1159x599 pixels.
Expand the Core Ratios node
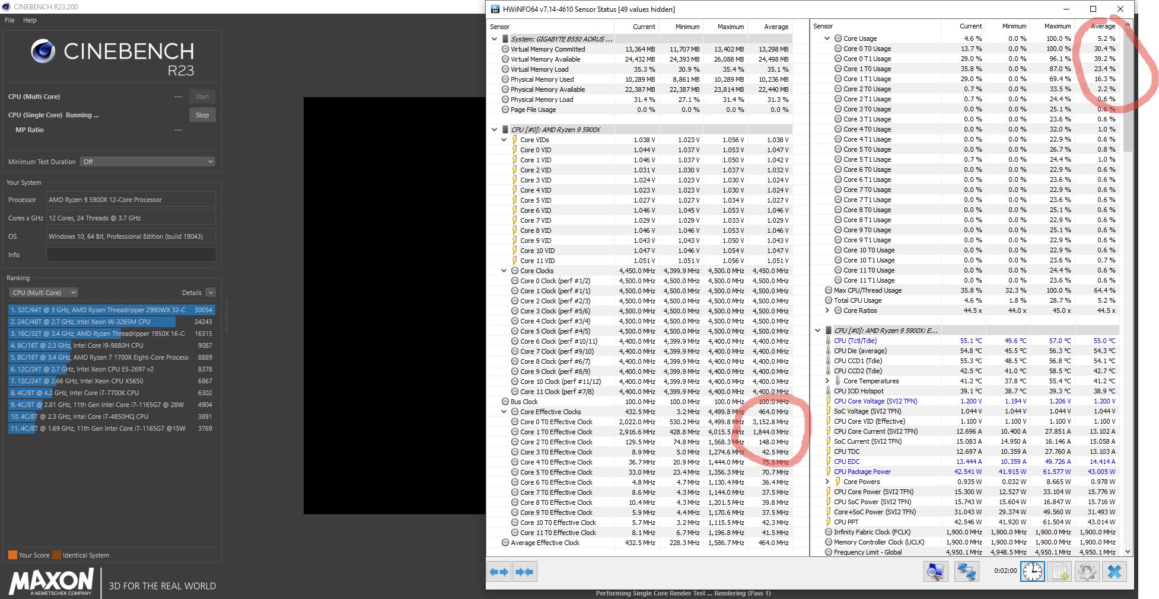[x=827, y=310]
